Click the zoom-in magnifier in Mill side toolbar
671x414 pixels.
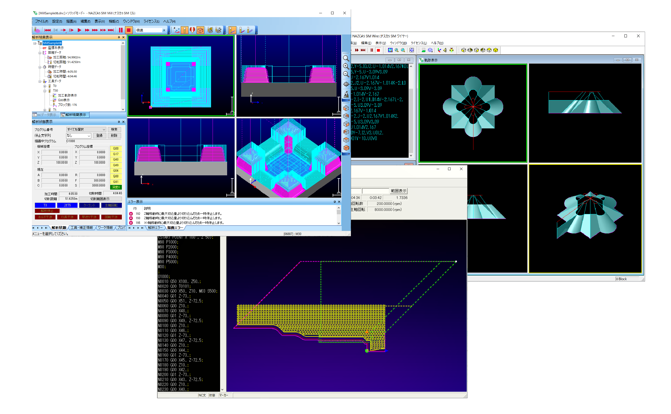(346, 66)
